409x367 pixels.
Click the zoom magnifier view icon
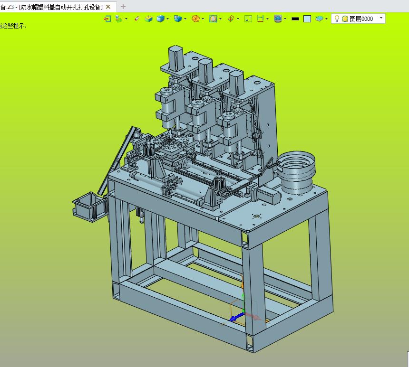click(x=213, y=19)
